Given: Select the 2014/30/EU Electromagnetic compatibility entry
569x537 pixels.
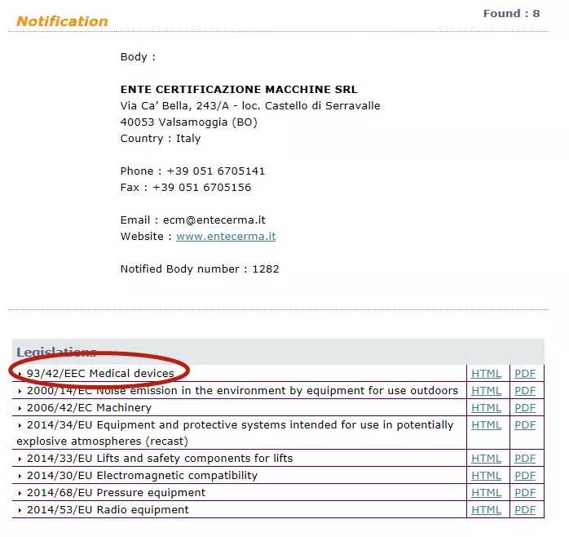Looking at the screenshot, I should point(142,476).
